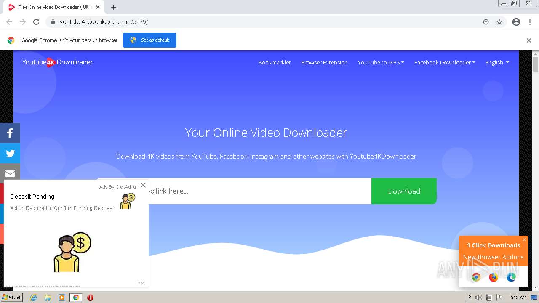The width and height of the screenshot is (539, 303).
Task: Open media player from taskbar
Action: (62, 298)
